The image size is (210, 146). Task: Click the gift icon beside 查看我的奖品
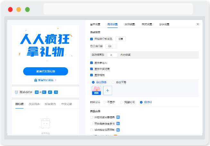[x=36, y=80]
